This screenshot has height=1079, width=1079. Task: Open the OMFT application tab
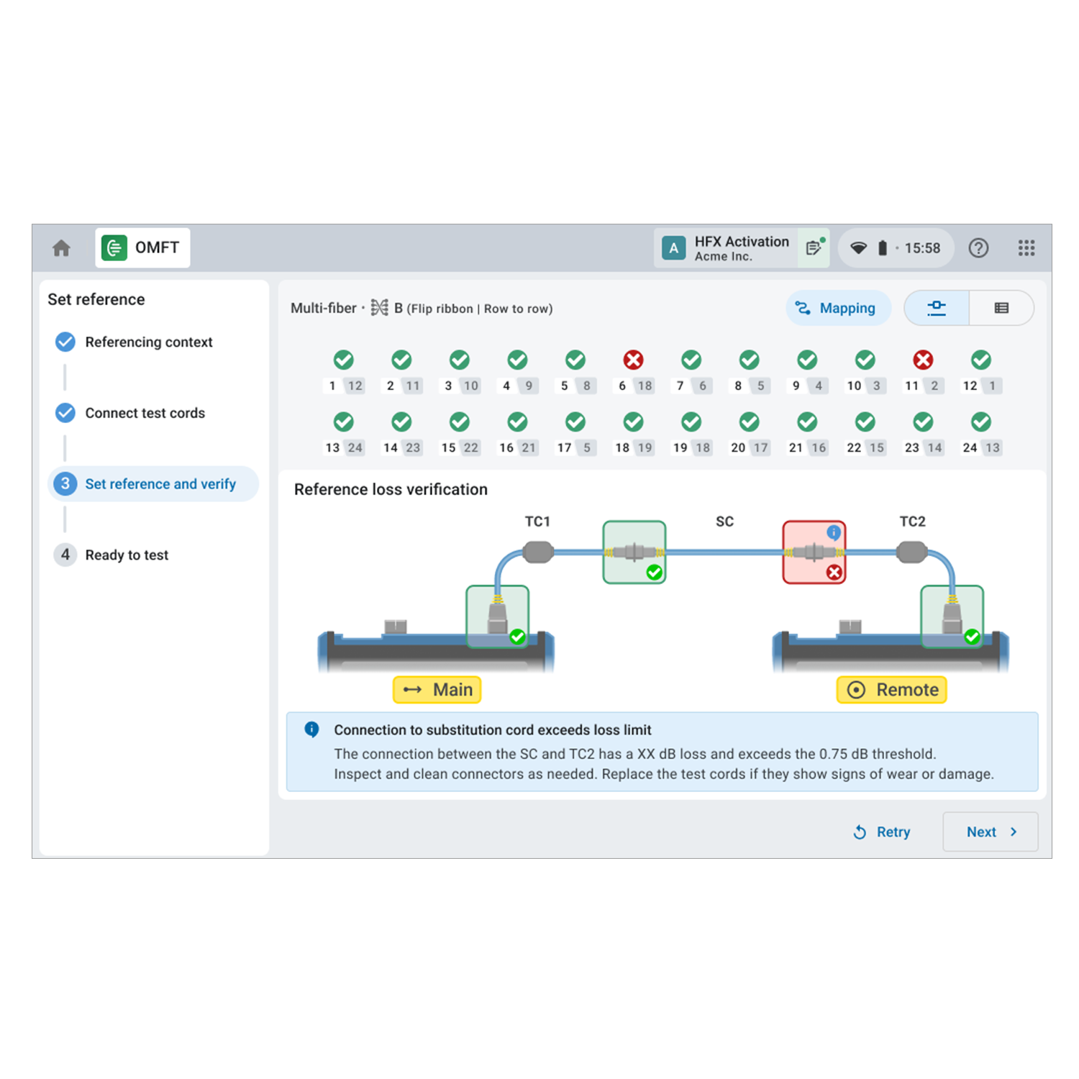142,248
